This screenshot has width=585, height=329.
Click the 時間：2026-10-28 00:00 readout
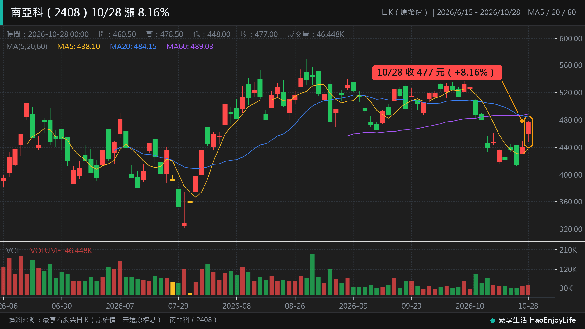(x=48, y=34)
